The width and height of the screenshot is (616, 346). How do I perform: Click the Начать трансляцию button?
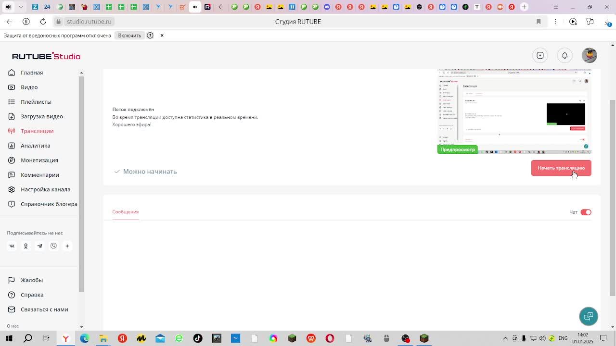(x=561, y=168)
